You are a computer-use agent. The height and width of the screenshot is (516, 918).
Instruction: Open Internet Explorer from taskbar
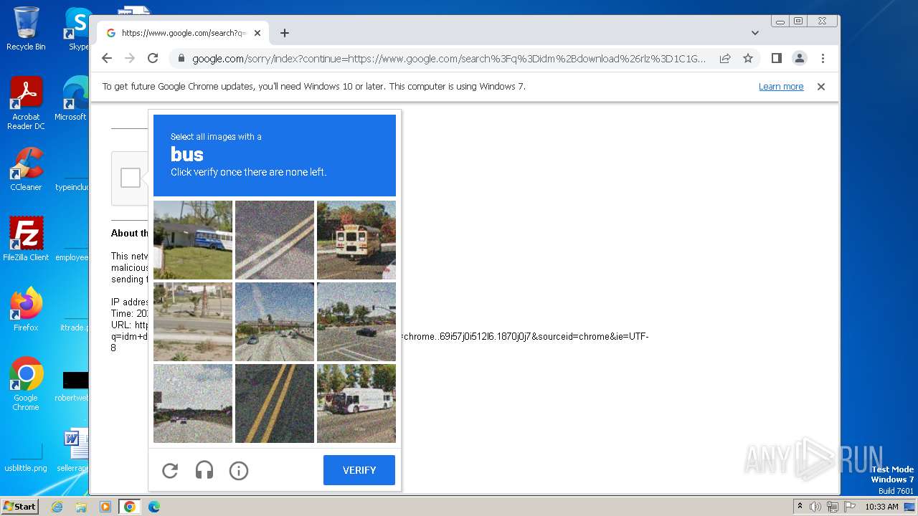(57, 507)
